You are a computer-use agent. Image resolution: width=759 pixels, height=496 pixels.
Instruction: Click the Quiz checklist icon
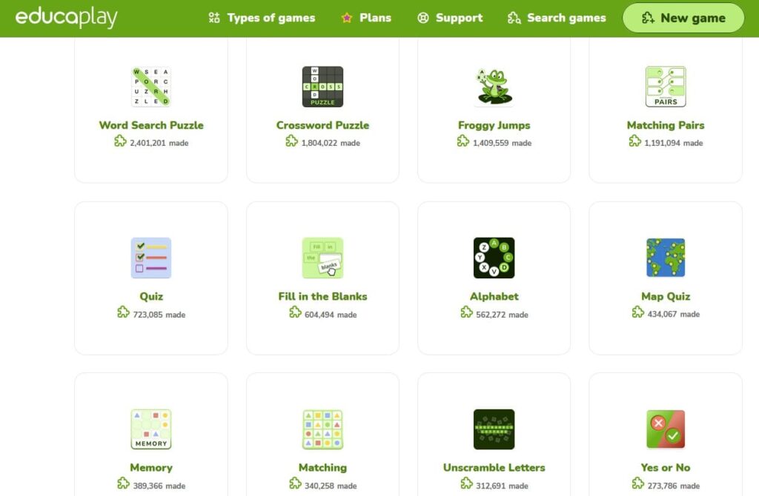coord(150,258)
